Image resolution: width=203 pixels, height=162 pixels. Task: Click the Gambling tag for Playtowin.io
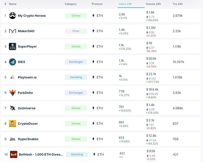(76, 77)
